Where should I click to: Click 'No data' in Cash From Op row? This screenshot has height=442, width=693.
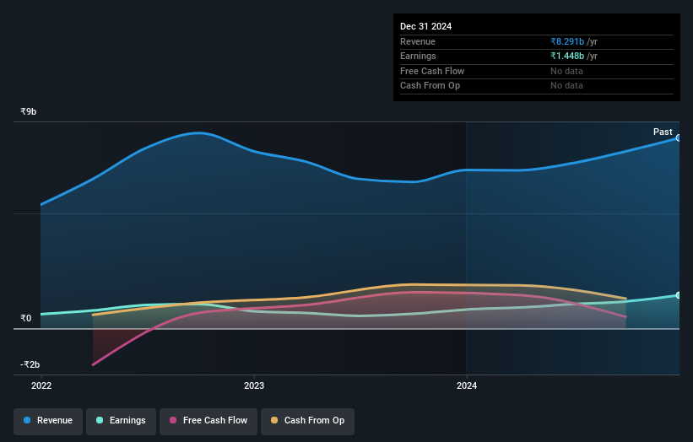click(566, 86)
